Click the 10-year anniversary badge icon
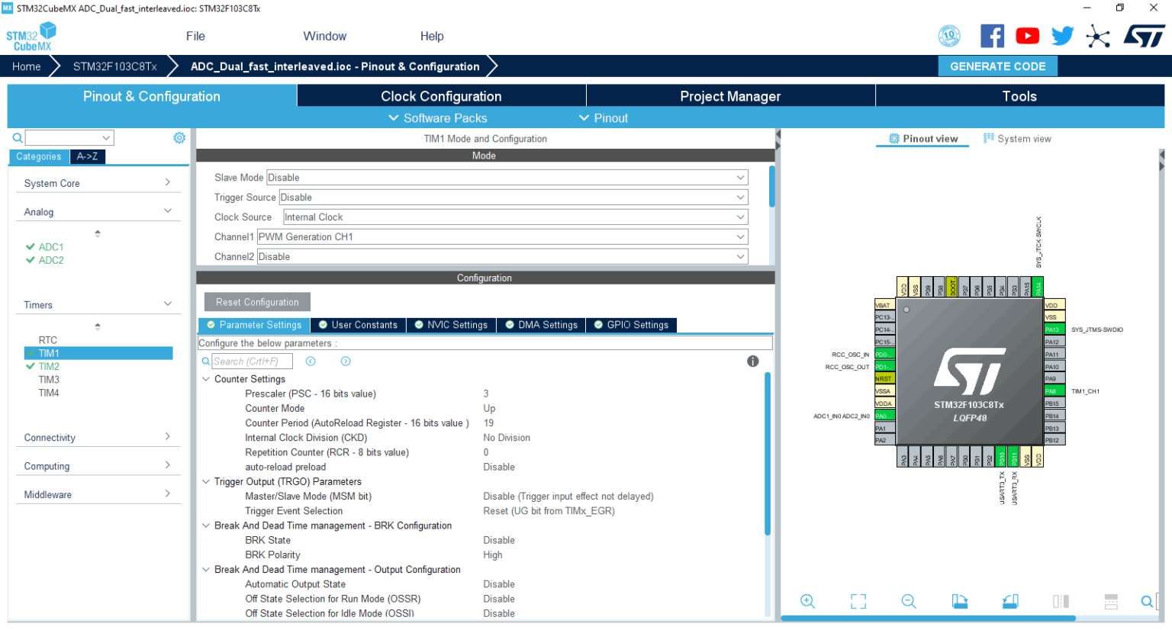Screen dimensions: 1172x630 pyautogui.click(x=949, y=36)
